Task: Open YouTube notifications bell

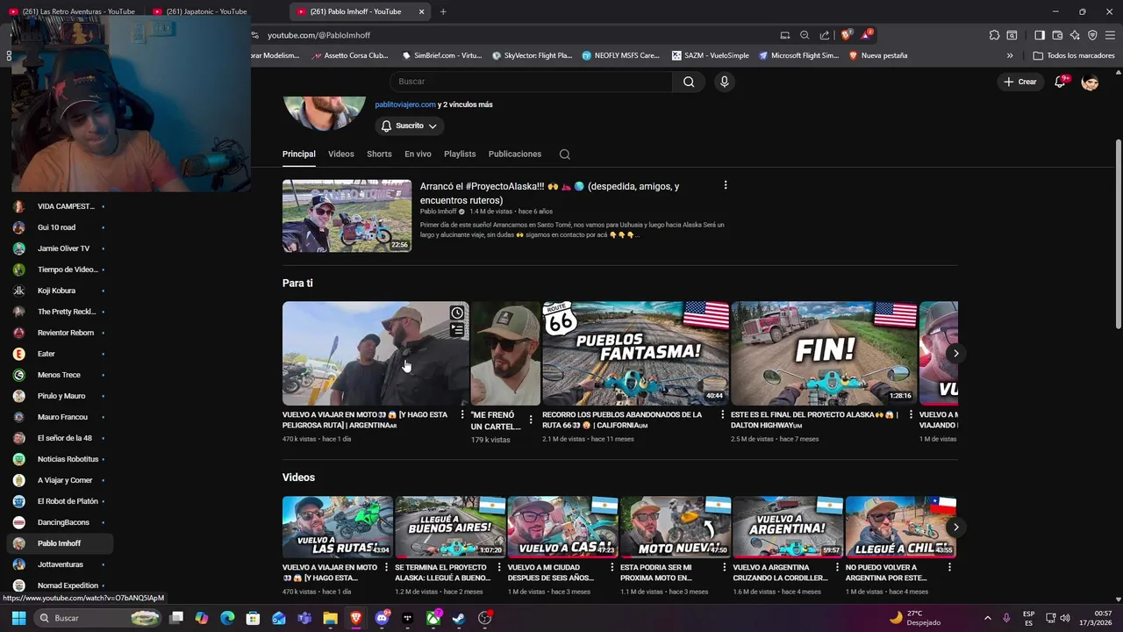Action: point(1061,82)
